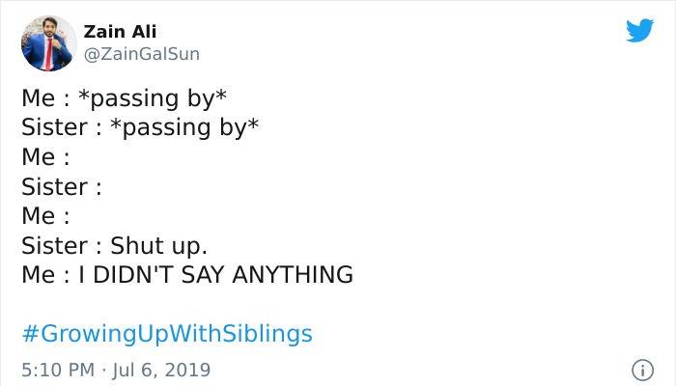Click the display name Zain Ali
676x386 pixels.
pos(120,32)
